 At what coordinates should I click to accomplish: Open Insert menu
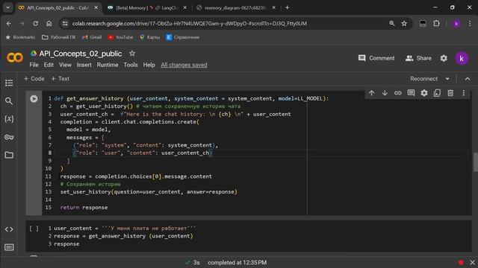[84, 65]
